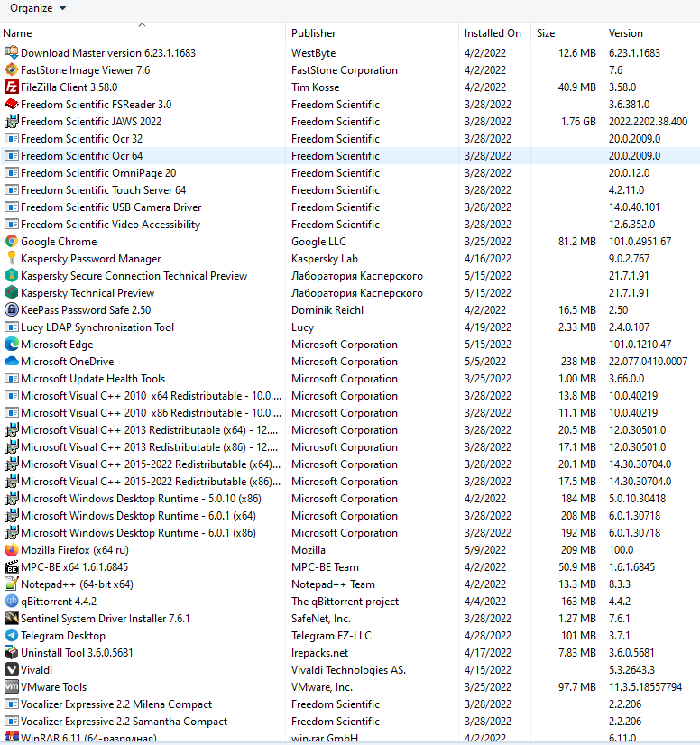Click the Uninstall Tool icon
Screen dimensions: 700x745
pos(12,652)
